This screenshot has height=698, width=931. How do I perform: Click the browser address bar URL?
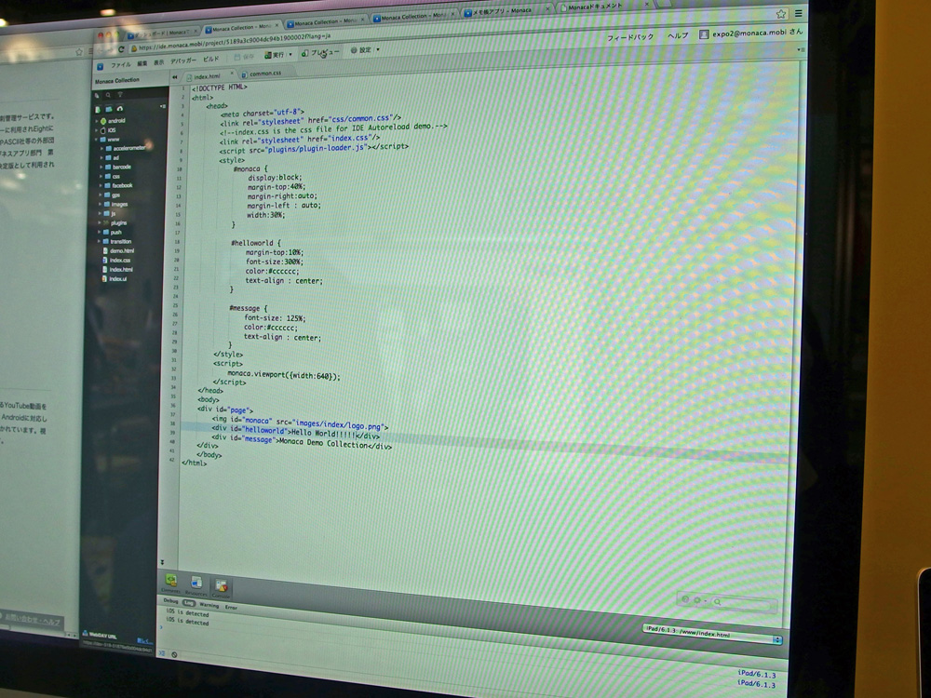tap(235, 40)
